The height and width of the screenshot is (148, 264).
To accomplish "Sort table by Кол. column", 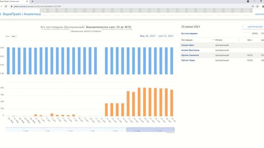I will pos(249,40).
